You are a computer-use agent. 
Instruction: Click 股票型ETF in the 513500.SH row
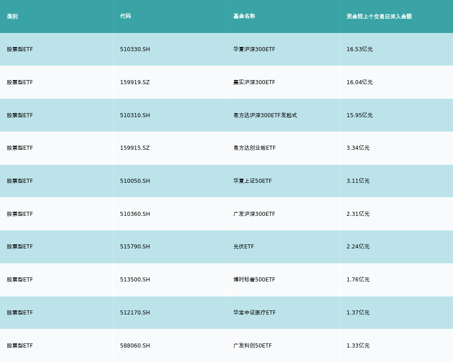tap(20, 280)
